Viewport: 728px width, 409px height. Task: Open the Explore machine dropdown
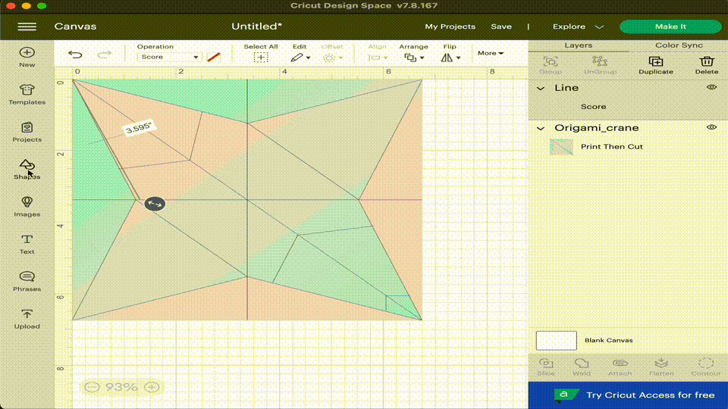point(578,27)
